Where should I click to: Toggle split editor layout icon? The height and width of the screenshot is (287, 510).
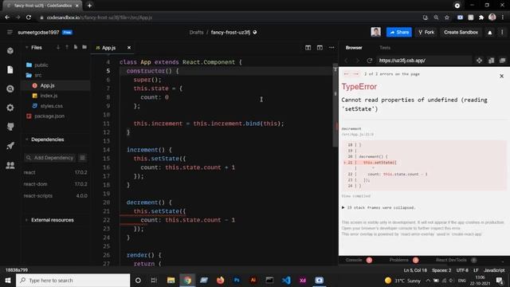[308, 48]
